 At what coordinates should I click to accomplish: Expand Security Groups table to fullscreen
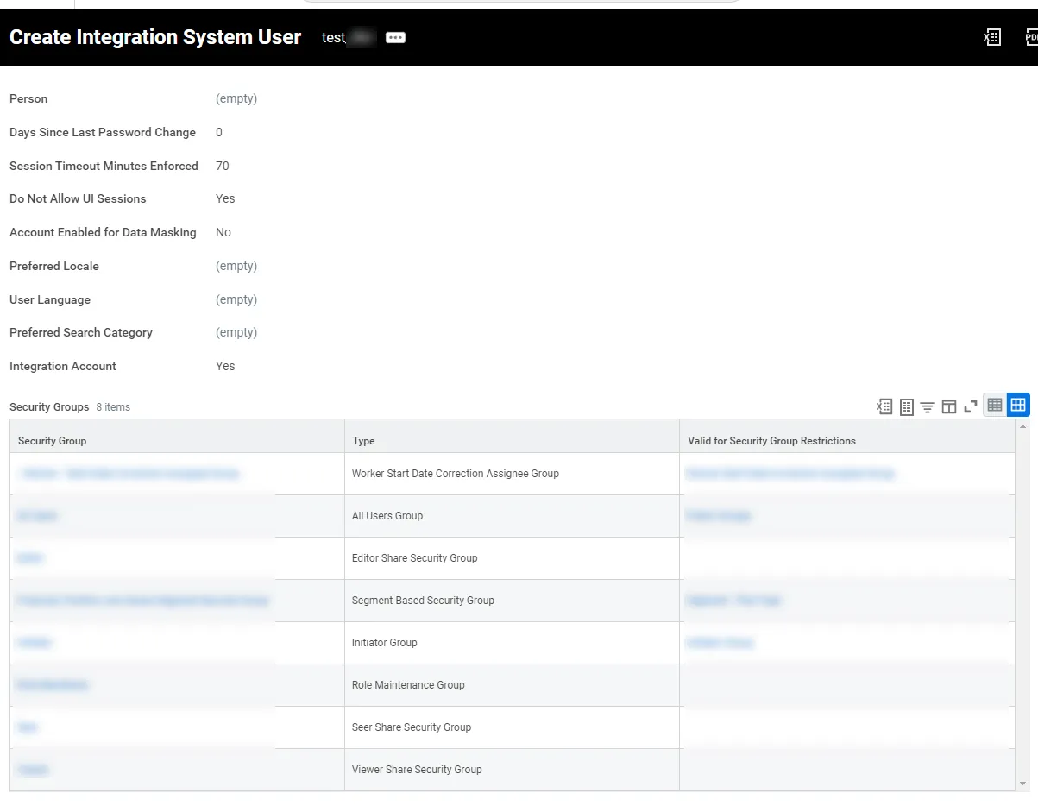pyautogui.click(x=971, y=406)
